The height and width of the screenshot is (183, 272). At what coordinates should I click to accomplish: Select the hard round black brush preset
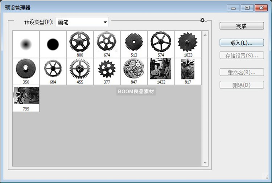click(x=53, y=44)
